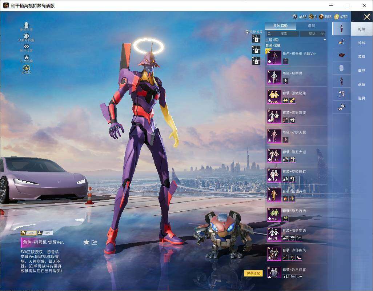The height and width of the screenshot is (291, 373).
Task: Select outfit 套装-旋转彩虹 thumbnail
Action: pos(274,175)
